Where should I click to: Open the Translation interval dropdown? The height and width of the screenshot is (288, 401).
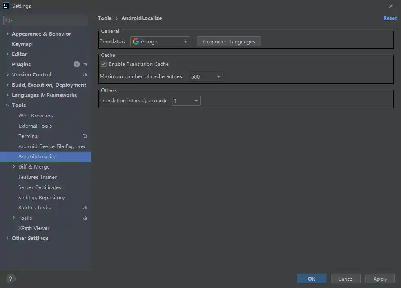186,101
